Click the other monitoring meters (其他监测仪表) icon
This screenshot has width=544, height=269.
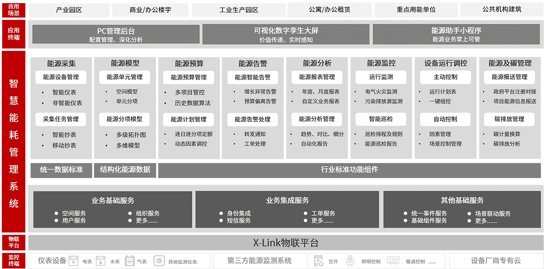pyautogui.click(x=159, y=261)
